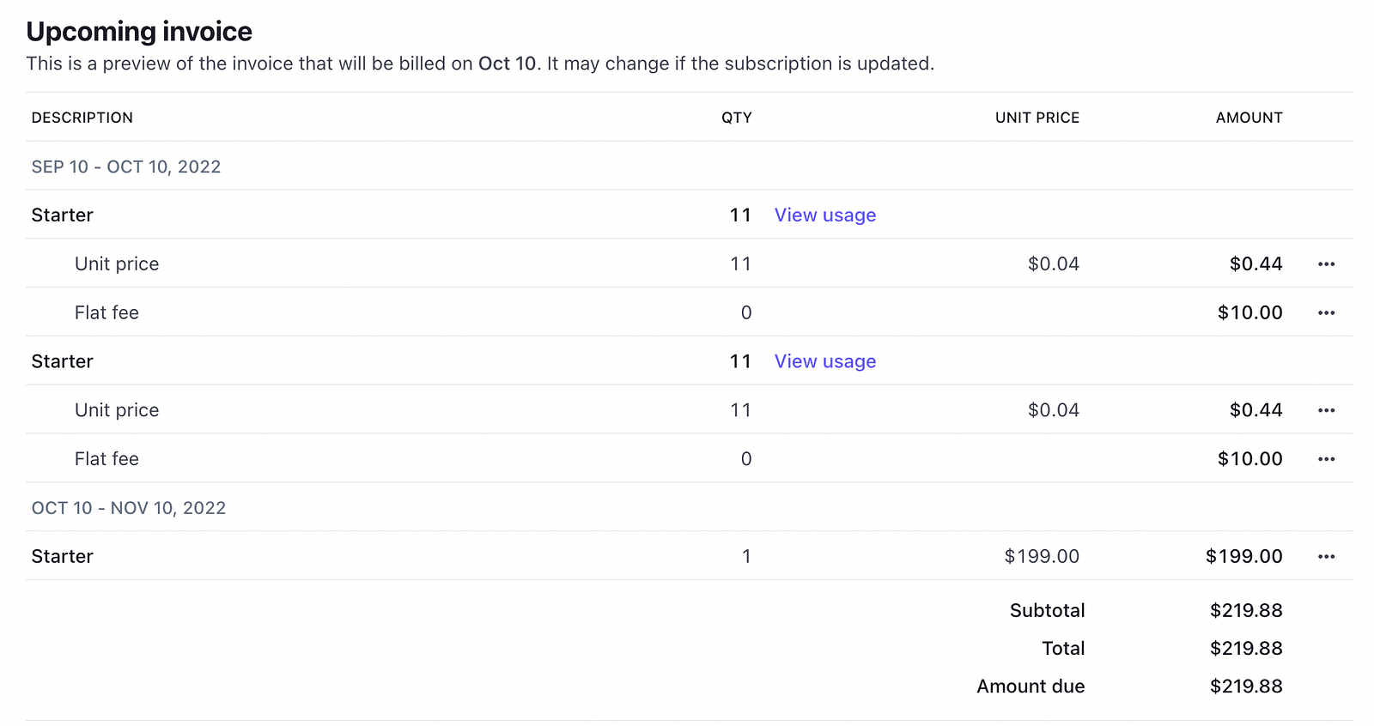Screen dimensions: 1374x726
Task: Click the Oct 10 - Nov 10, 2022 period heading
Action: pos(129,508)
